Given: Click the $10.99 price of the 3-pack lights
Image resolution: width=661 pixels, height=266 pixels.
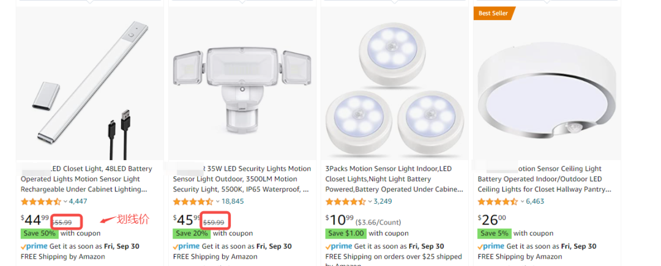Looking at the screenshot, I should click(x=339, y=220).
